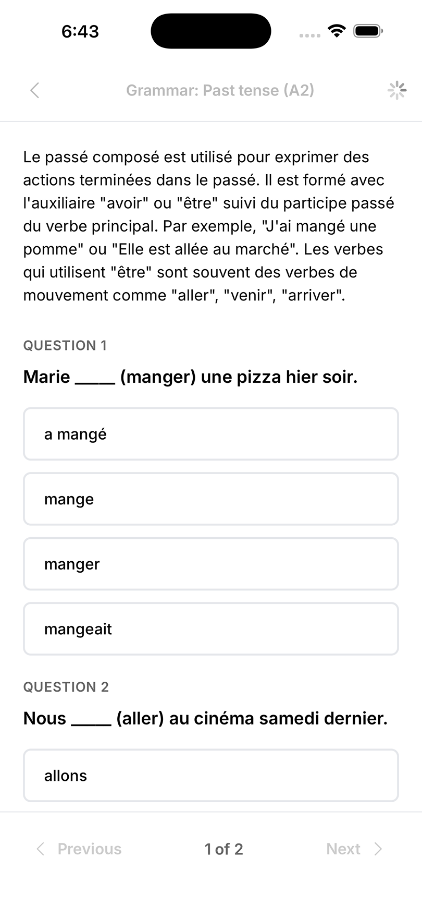The image size is (422, 918).
Task: Tap the 6:43 clock in the status bar
Action: [80, 31]
